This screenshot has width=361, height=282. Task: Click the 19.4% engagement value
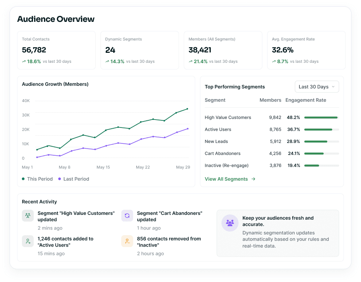294,165
